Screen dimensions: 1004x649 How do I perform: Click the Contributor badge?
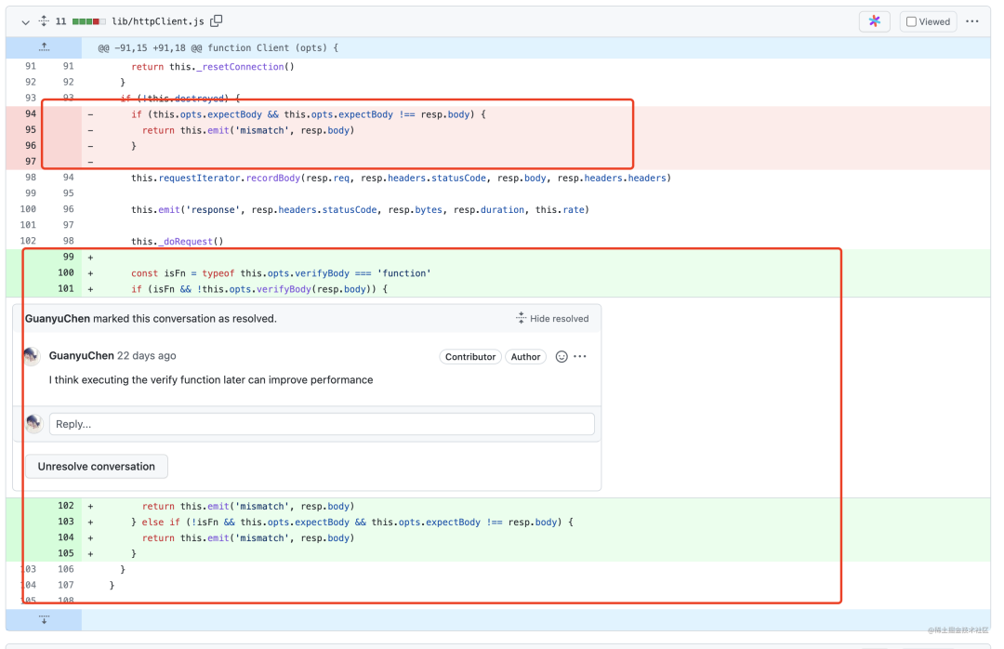[469, 357]
